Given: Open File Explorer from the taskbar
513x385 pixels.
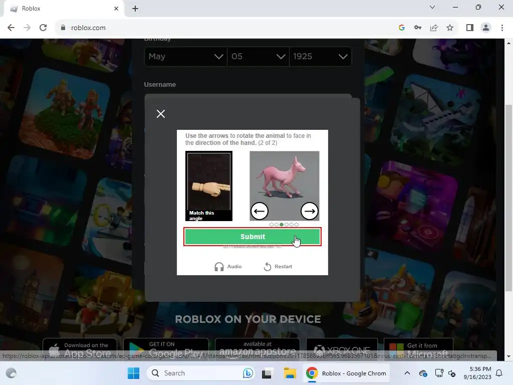Looking at the screenshot, I should pyautogui.click(x=290, y=373).
